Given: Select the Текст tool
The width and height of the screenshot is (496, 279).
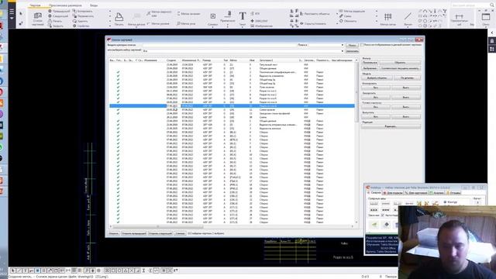Looking at the screenshot, I should coord(243,19).
